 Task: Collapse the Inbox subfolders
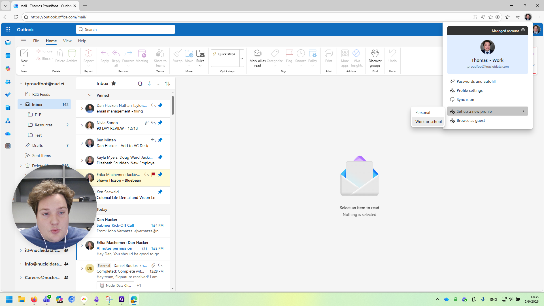coord(21,105)
